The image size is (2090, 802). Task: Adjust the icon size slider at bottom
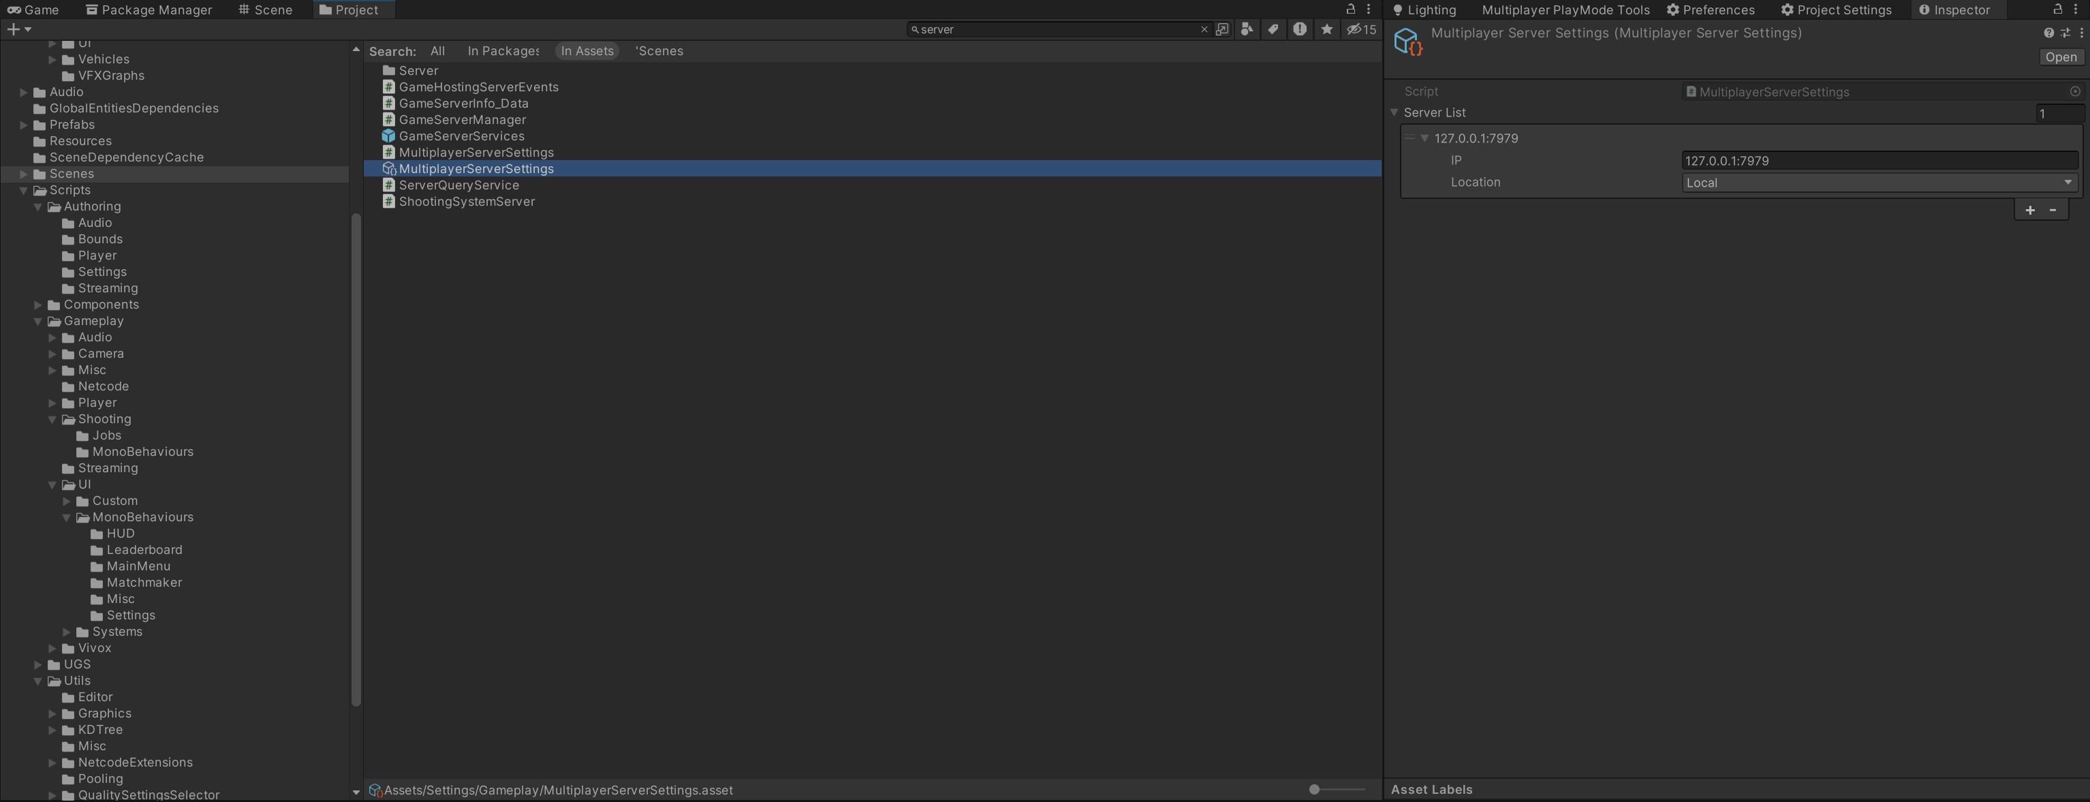1314,789
